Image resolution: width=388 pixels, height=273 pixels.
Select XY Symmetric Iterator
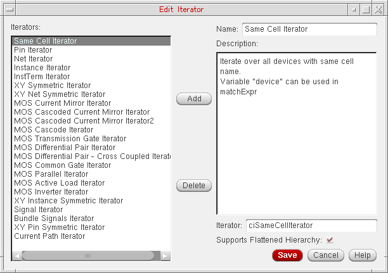coord(91,86)
